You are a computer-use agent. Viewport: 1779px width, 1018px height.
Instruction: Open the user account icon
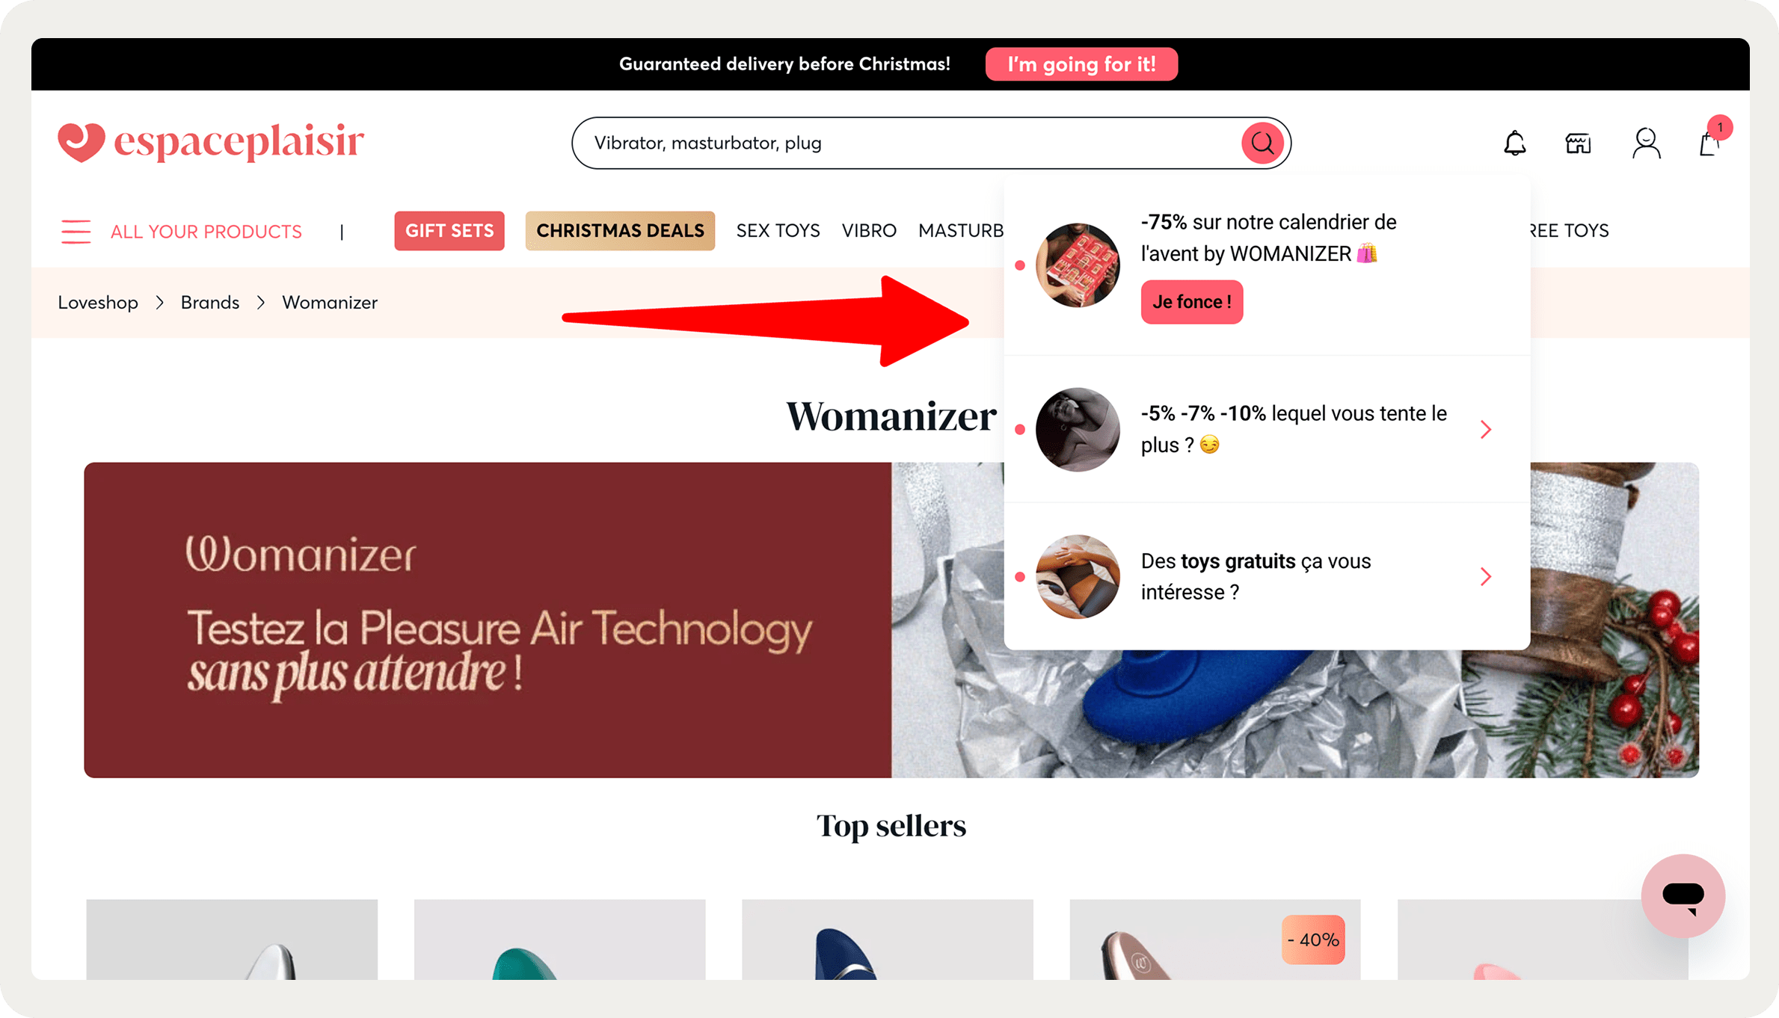1646,143
